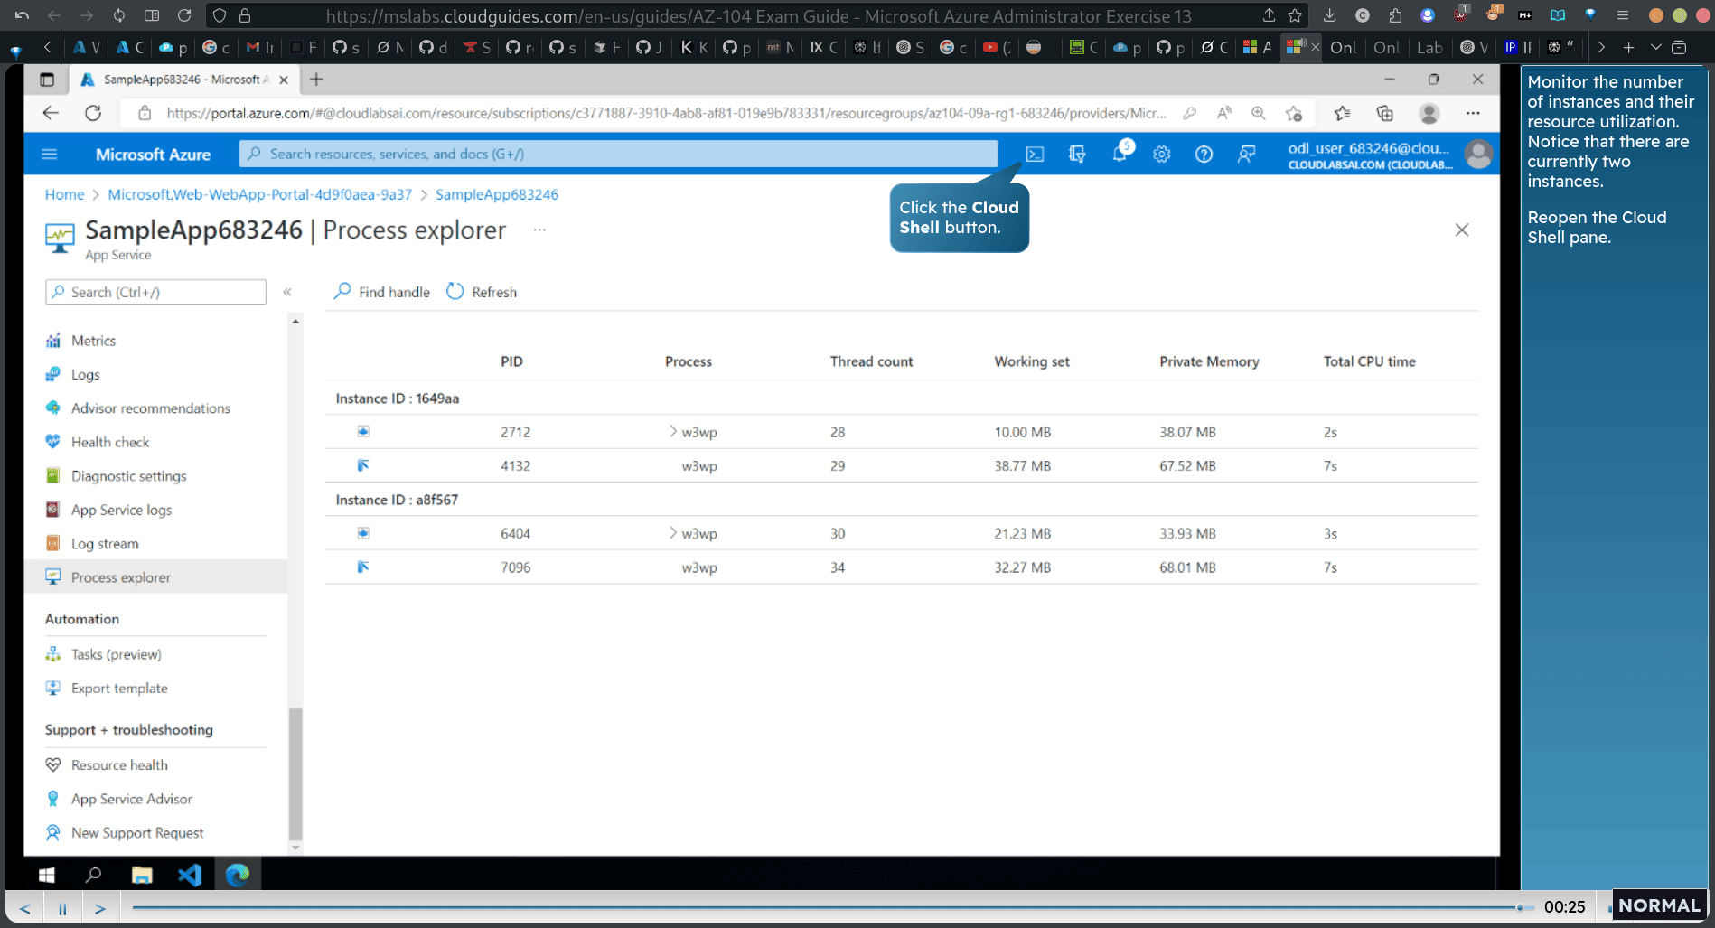Open Resource health item
1715x928 pixels.
pyautogui.click(x=119, y=765)
